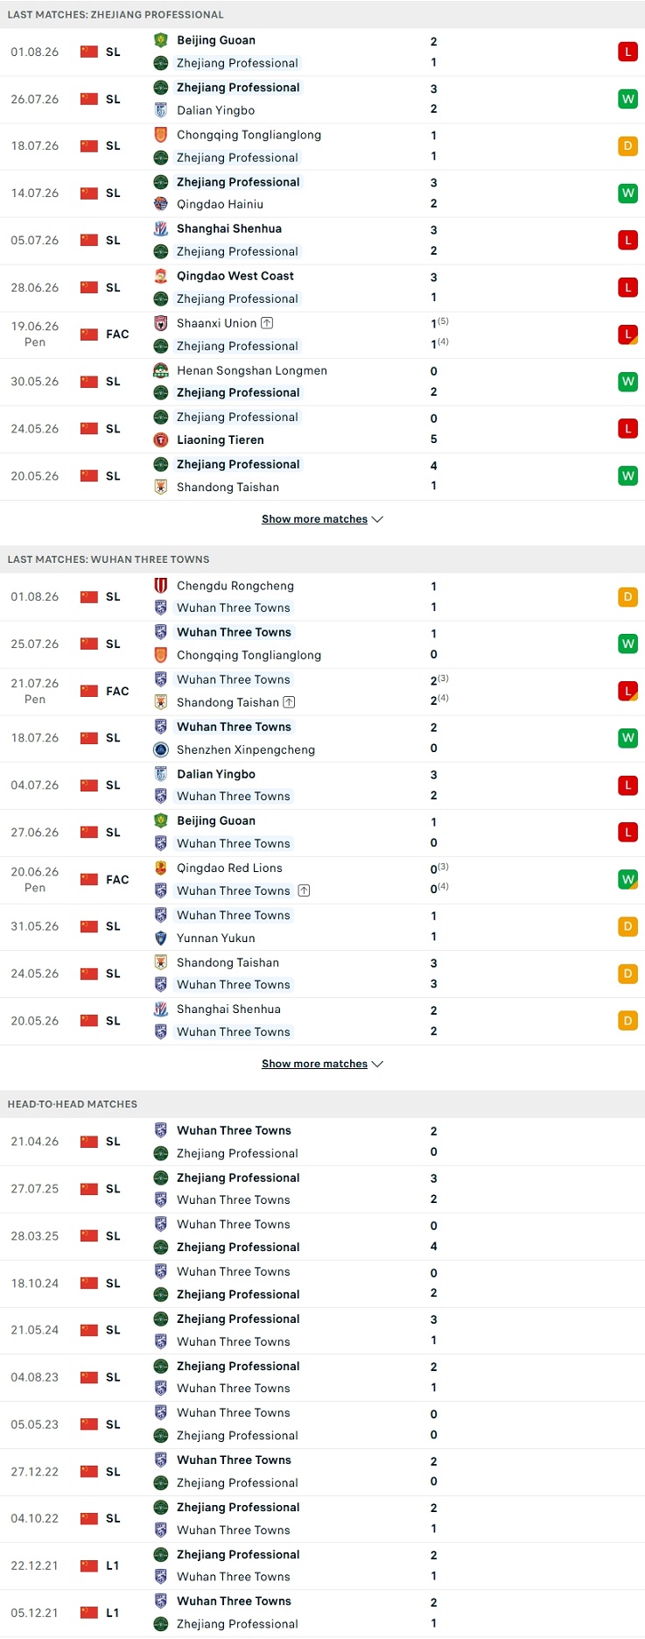Click Shandong Taishan crest in 20.05.26 Zhejiang match
The height and width of the screenshot is (1639, 645).
click(161, 487)
